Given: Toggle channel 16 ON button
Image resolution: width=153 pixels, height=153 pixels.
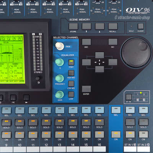Looking at the screenshot, I should click(99, 135).
